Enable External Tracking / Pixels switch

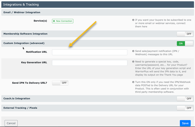click(185, 108)
